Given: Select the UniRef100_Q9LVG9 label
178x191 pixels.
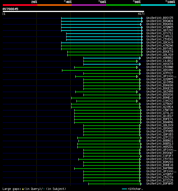Looking at the screenshot, I should point(160,55).
